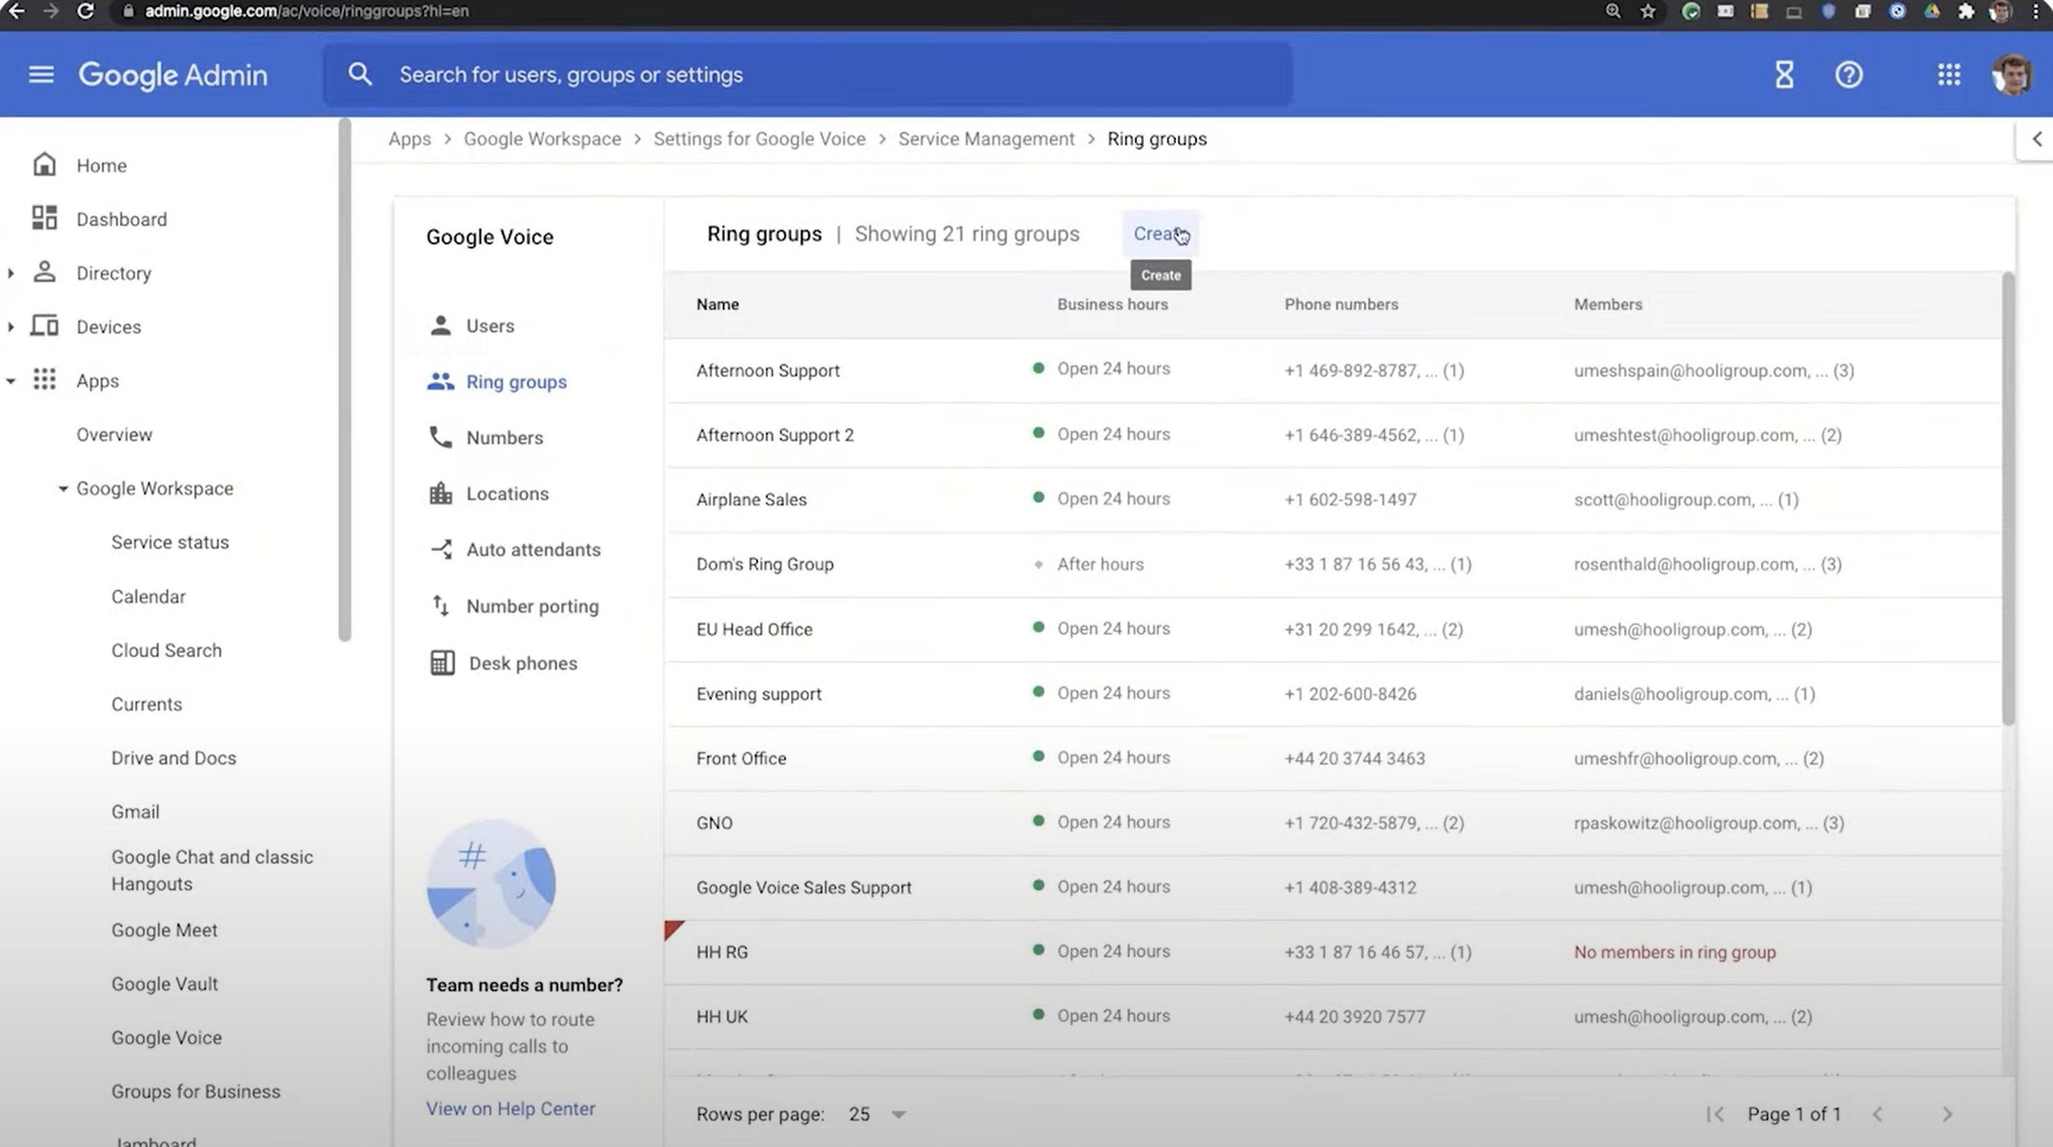The image size is (2053, 1147).
Task: Open Google Voice app settings
Action: coord(165,1037)
